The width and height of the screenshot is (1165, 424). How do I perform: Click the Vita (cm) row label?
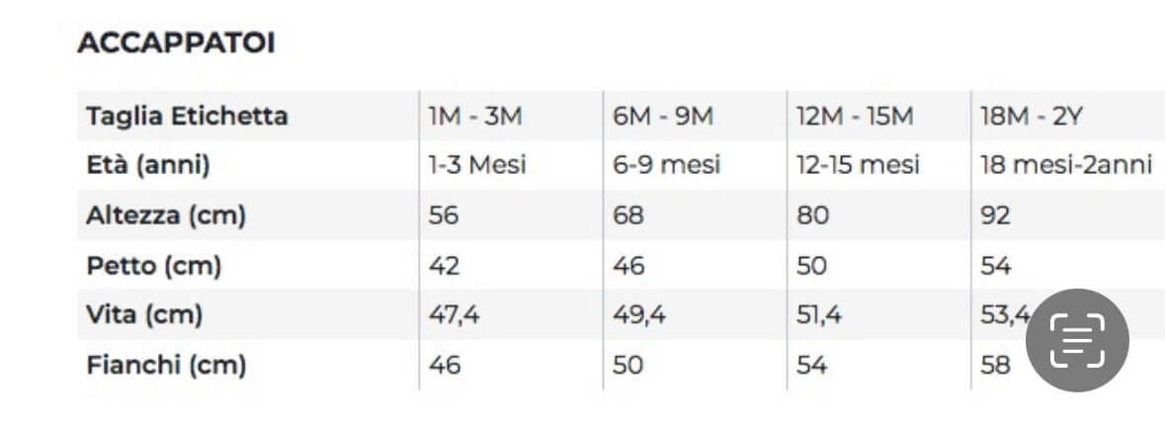144,315
